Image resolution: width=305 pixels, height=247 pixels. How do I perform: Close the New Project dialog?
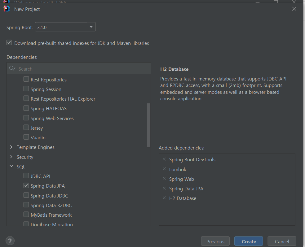[x=294, y=9]
